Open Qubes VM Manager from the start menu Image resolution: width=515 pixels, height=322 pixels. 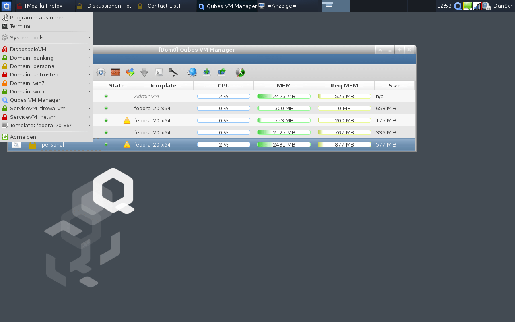tap(46, 100)
